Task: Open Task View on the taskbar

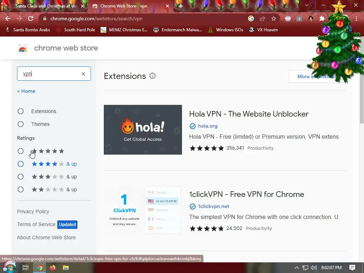Action: point(26,268)
